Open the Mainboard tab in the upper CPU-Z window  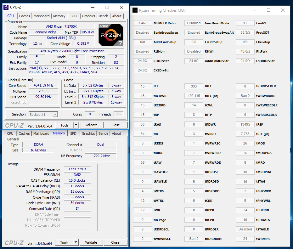(x=42, y=16)
